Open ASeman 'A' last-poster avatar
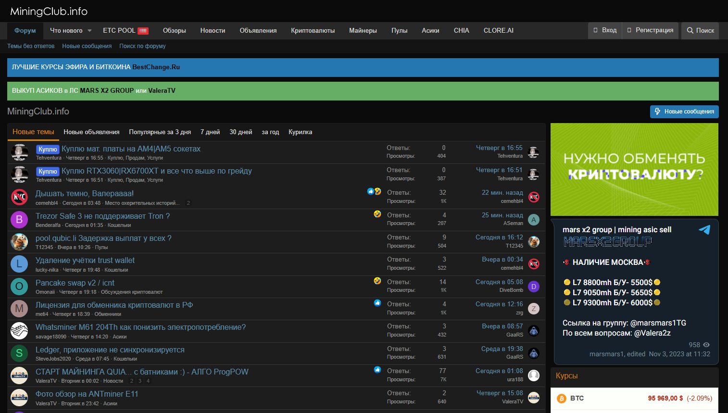728x413 pixels. pyautogui.click(x=534, y=220)
